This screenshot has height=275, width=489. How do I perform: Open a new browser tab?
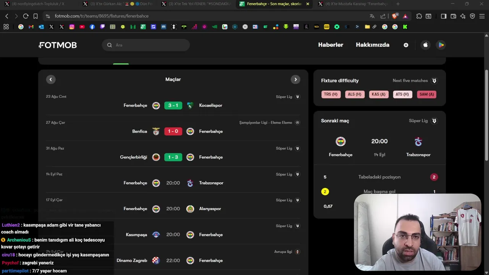click(x=398, y=4)
